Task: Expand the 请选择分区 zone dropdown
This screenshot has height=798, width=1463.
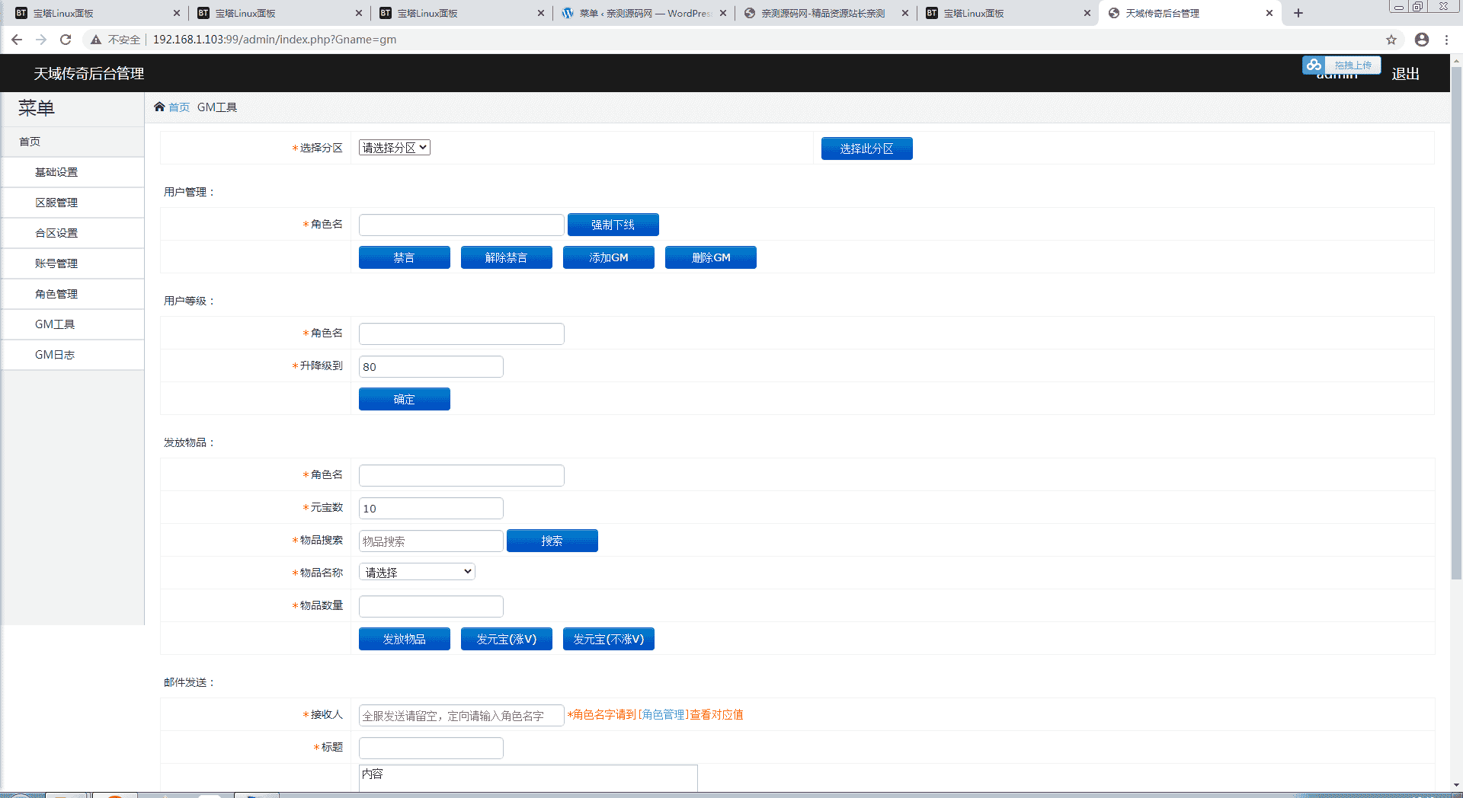Action: coord(395,148)
